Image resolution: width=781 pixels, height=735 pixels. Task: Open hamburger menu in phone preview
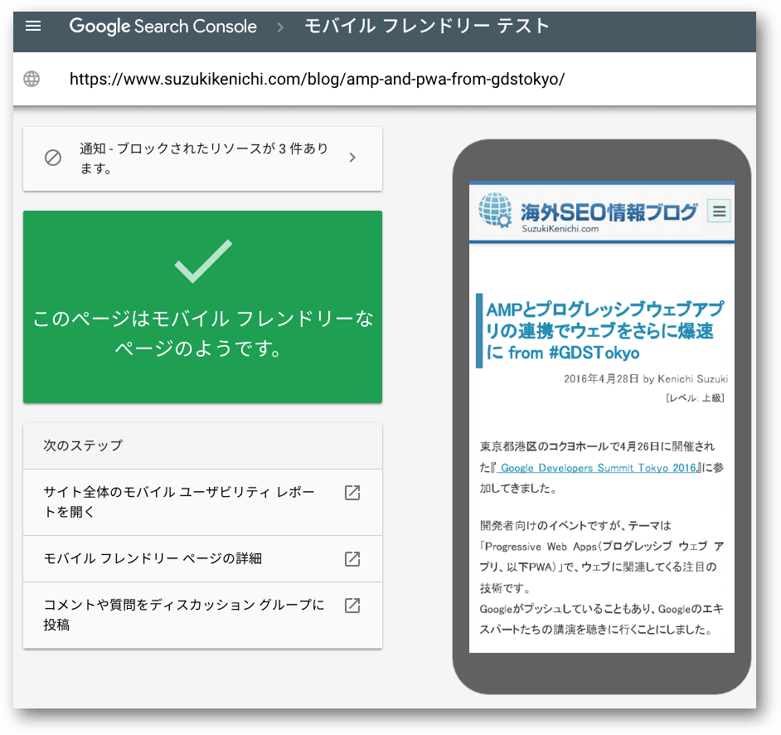tap(719, 211)
